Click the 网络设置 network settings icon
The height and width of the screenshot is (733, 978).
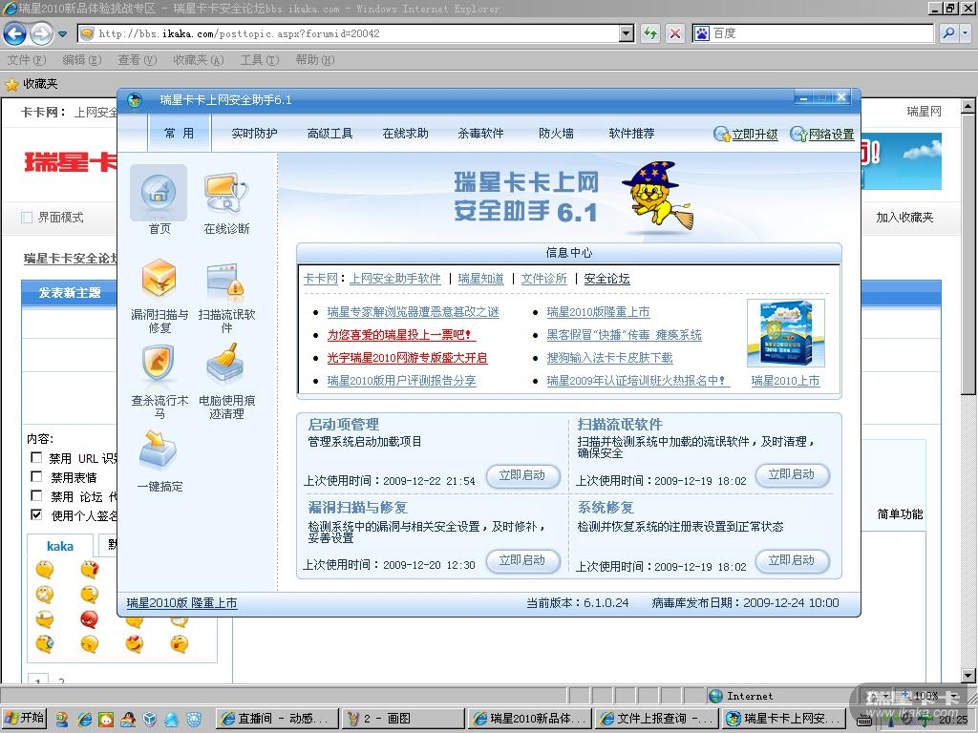(798, 134)
